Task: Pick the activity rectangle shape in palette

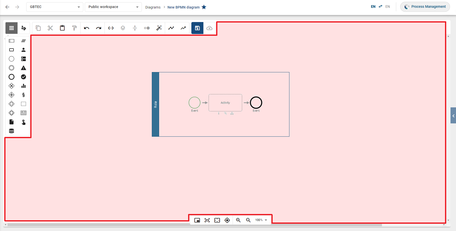Action: [x=12, y=50]
